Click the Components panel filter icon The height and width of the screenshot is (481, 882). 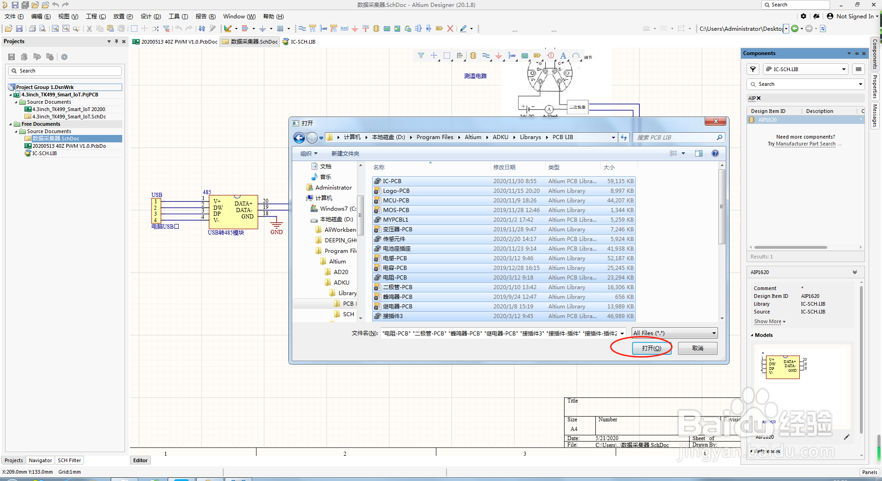753,69
